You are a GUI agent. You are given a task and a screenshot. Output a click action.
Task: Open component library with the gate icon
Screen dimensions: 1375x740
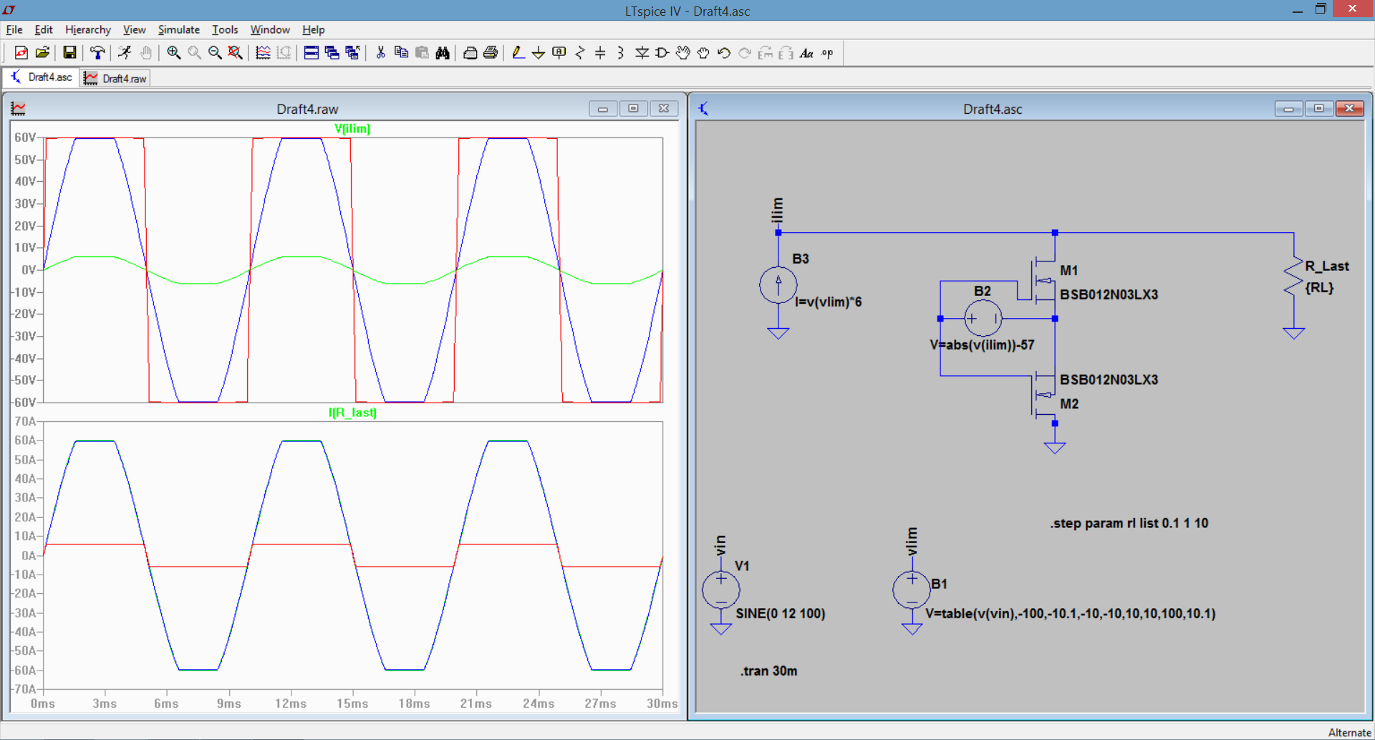click(x=662, y=52)
